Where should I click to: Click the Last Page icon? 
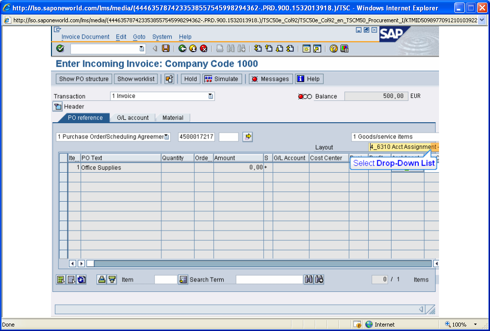point(290,48)
